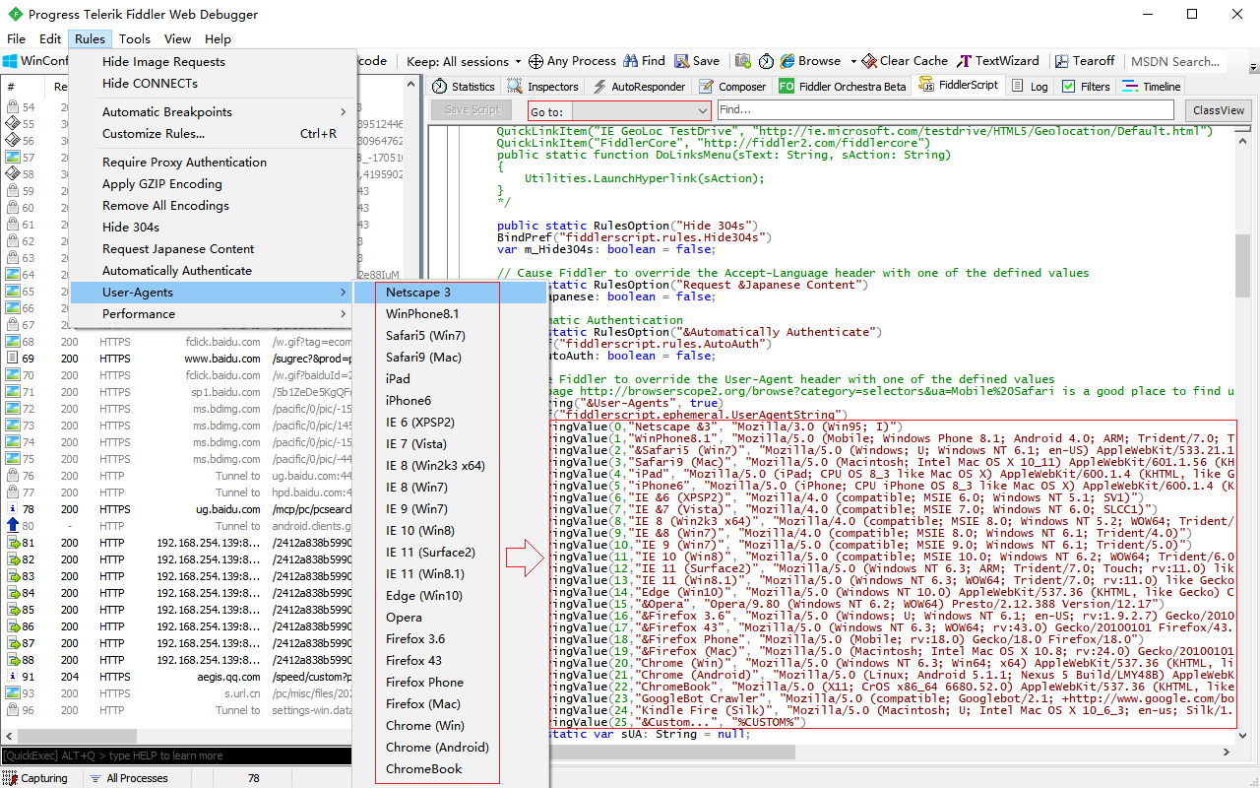Open the Inspectors tab
Screen dimensions: 1260x788
pos(543,86)
